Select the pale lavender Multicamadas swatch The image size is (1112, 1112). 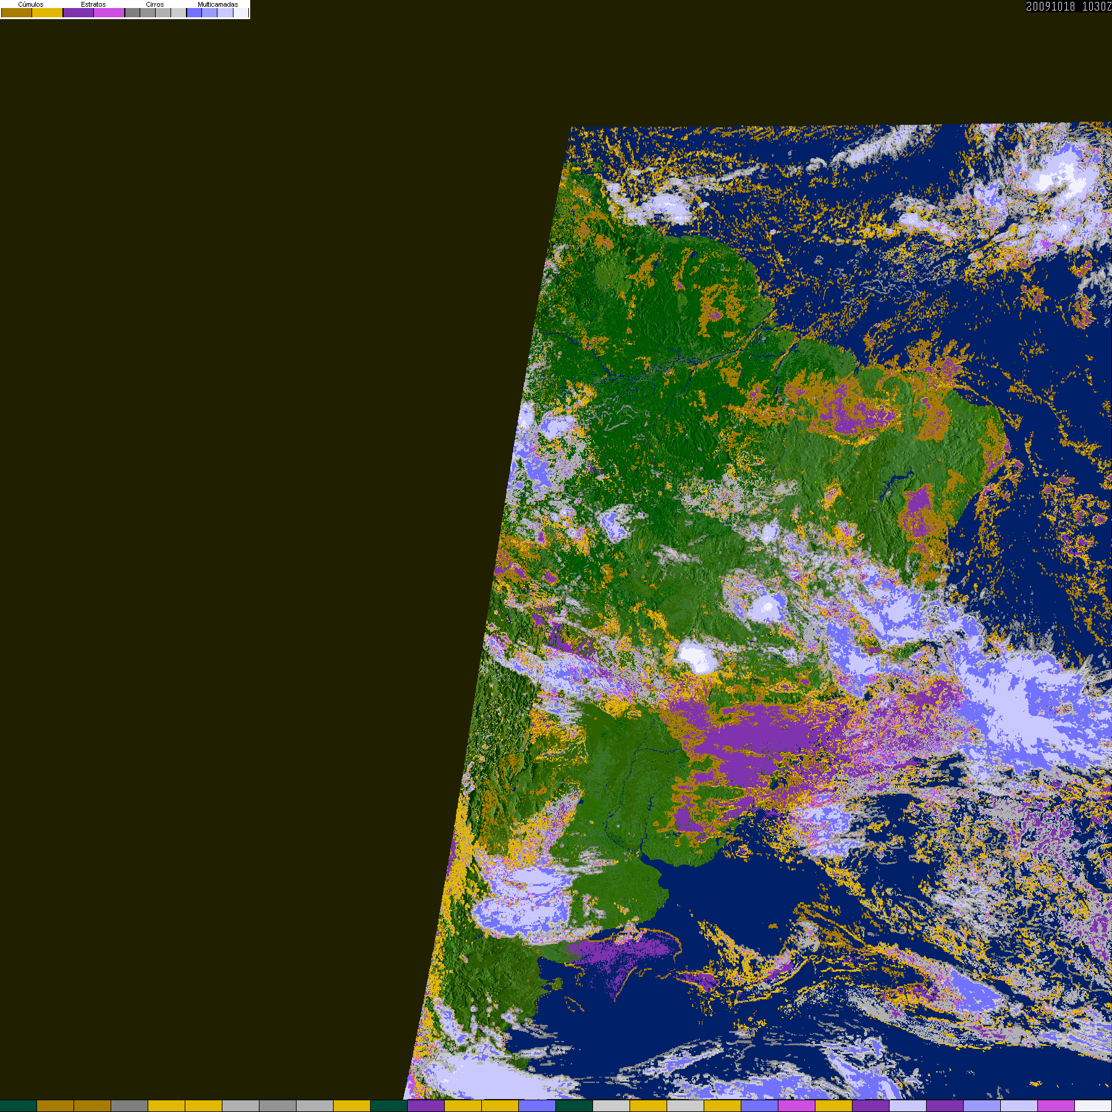click(x=225, y=12)
